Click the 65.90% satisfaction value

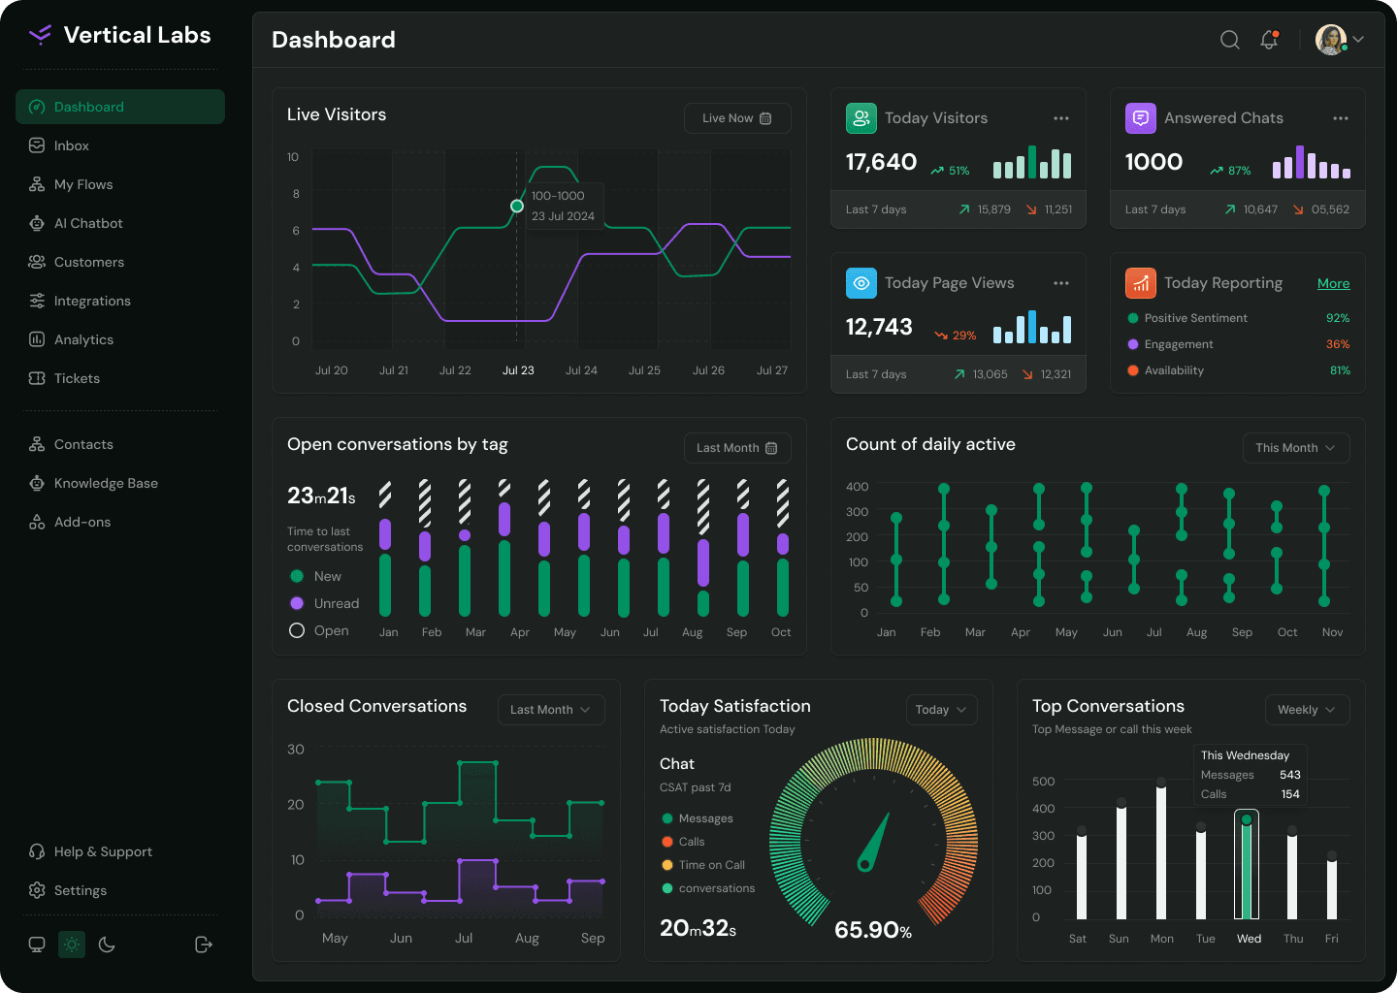pos(873,930)
